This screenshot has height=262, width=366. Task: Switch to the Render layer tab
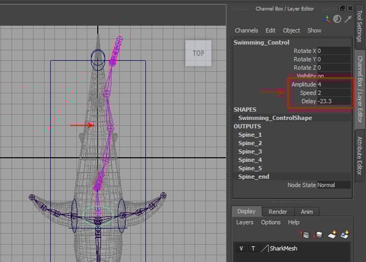278,211
